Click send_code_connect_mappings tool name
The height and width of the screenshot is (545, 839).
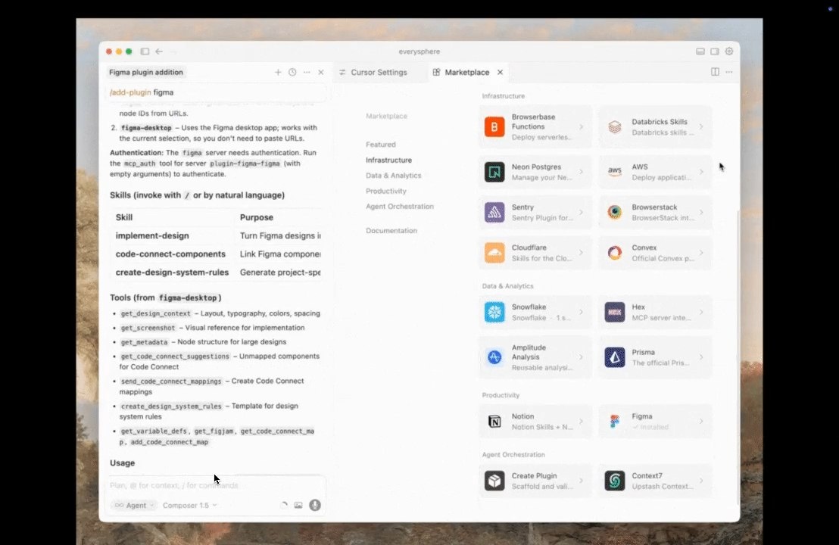tap(171, 381)
